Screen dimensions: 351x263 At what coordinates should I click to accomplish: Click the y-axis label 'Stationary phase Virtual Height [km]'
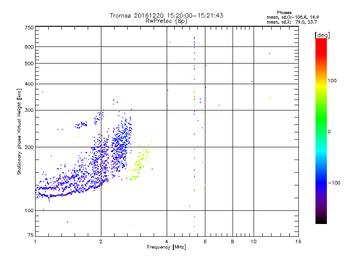(x=19, y=131)
